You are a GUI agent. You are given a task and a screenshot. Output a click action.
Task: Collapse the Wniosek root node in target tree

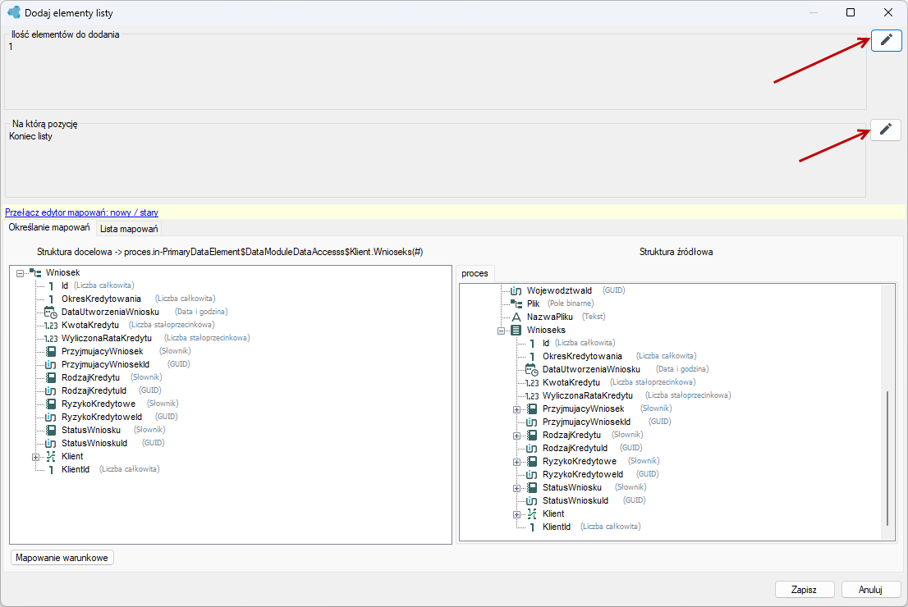(21, 273)
